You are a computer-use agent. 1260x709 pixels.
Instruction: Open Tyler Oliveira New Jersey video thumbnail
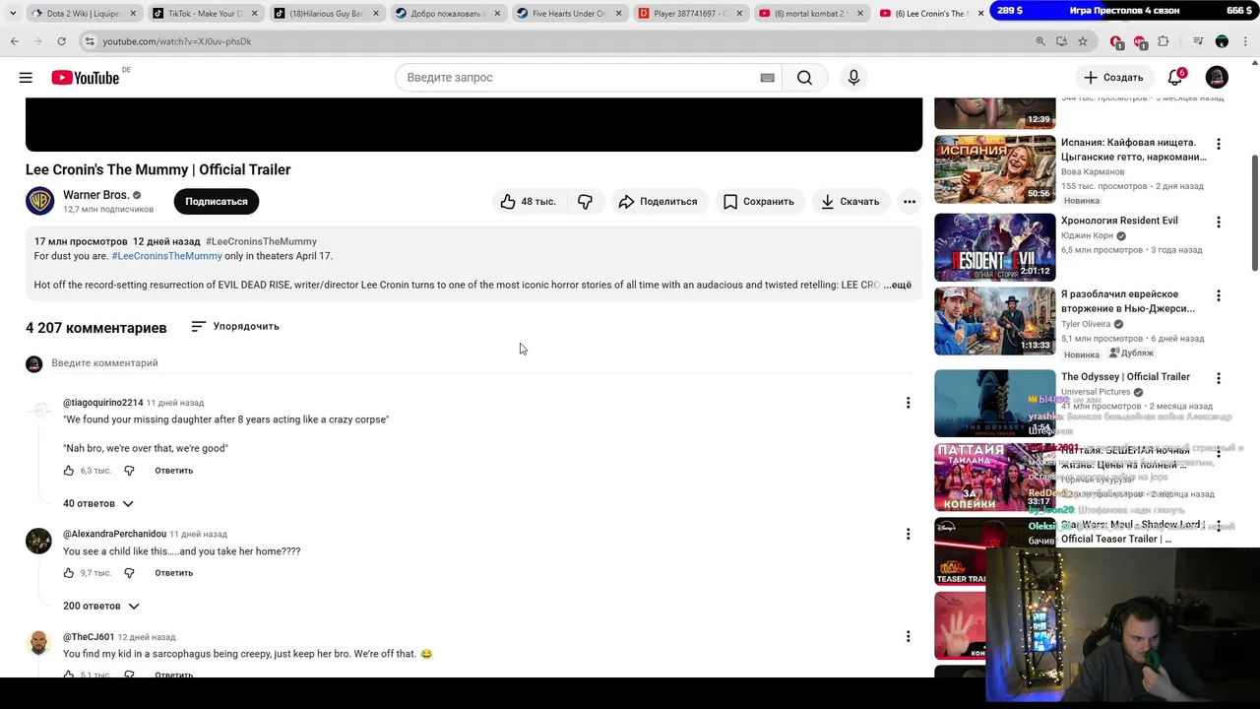coord(994,321)
